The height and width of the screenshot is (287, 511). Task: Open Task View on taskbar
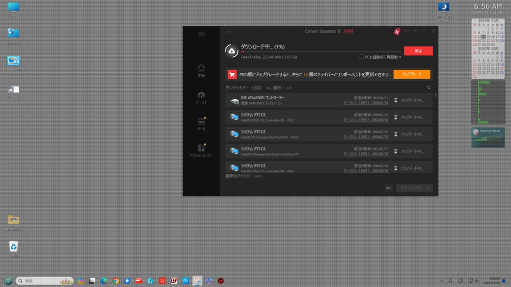click(92, 281)
